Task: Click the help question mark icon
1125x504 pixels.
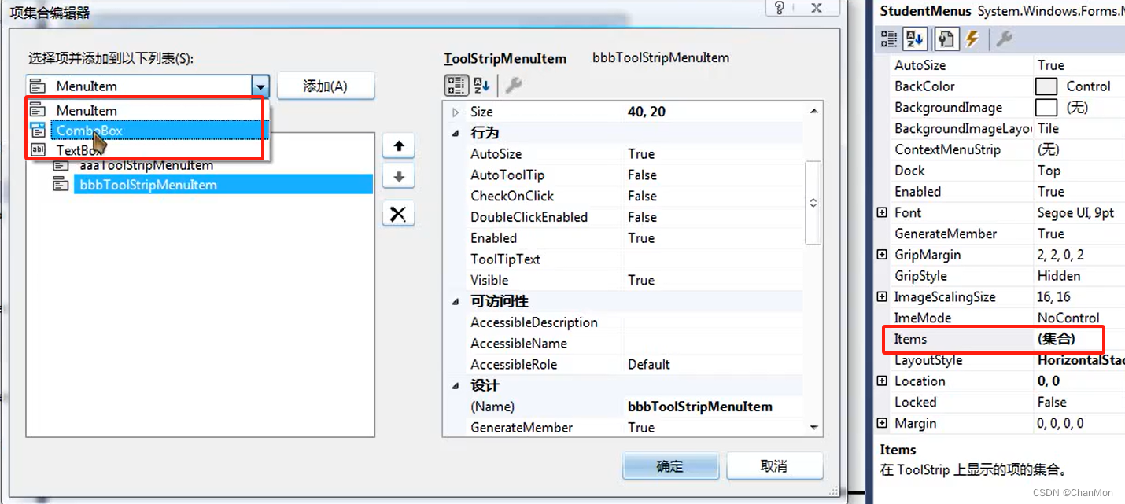Action: click(x=779, y=9)
